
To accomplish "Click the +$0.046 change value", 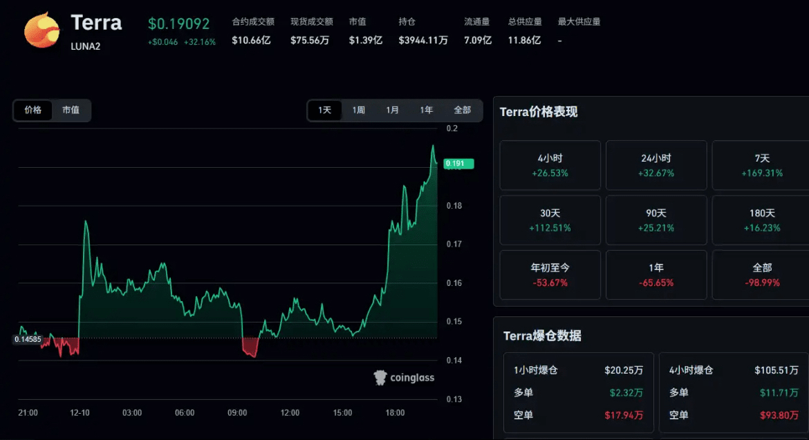I will click(x=162, y=42).
